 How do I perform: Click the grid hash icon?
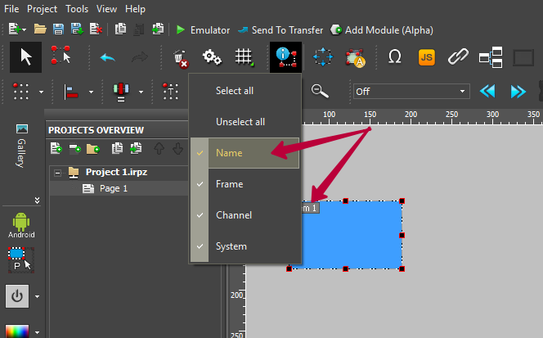(243, 57)
